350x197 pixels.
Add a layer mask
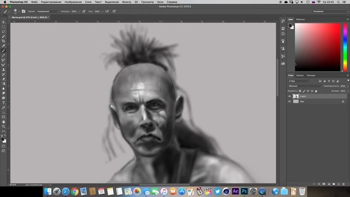point(324,184)
